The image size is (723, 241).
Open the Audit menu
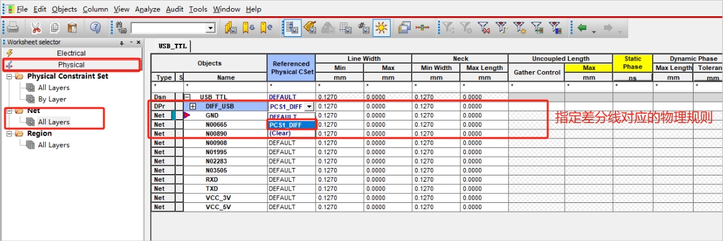[x=174, y=9]
